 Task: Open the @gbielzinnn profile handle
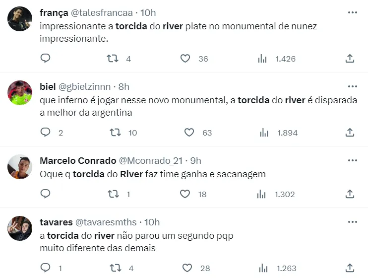point(85,86)
